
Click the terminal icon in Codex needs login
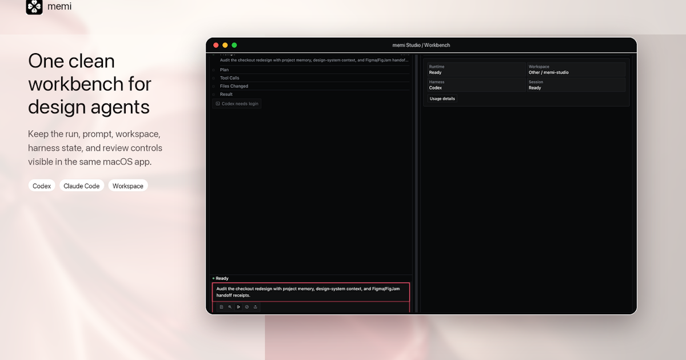[x=218, y=103]
